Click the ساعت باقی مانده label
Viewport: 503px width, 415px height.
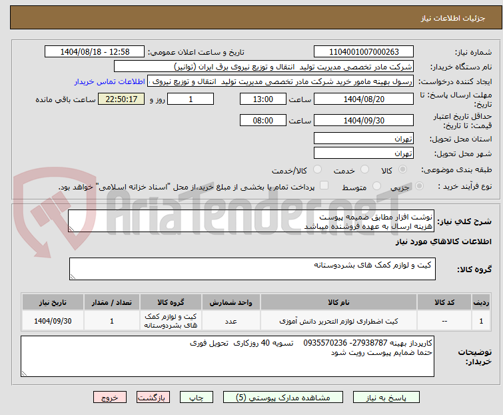(x=65, y=99)
